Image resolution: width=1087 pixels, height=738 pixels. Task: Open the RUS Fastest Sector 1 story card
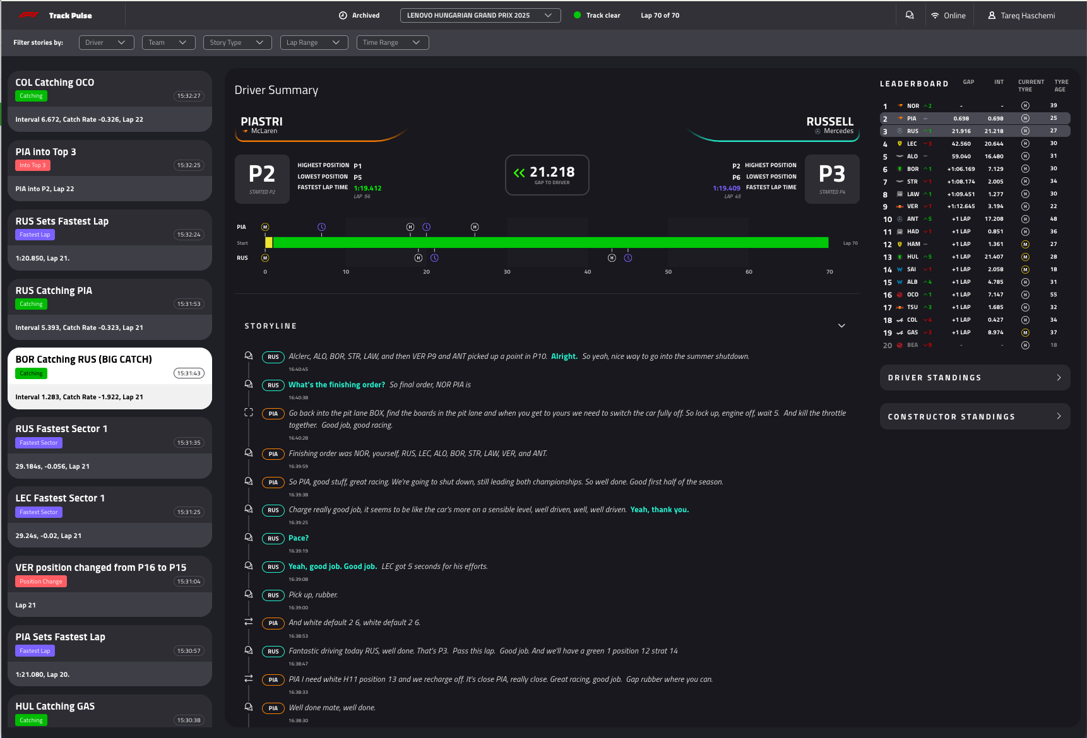pyautogui.click(x=110, y=448)
